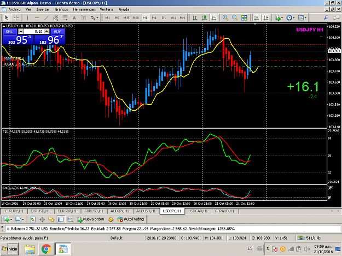The width and height of the screenshot is (342, 256).
Task: Open the Insertar menu
Action: point(43,9)
